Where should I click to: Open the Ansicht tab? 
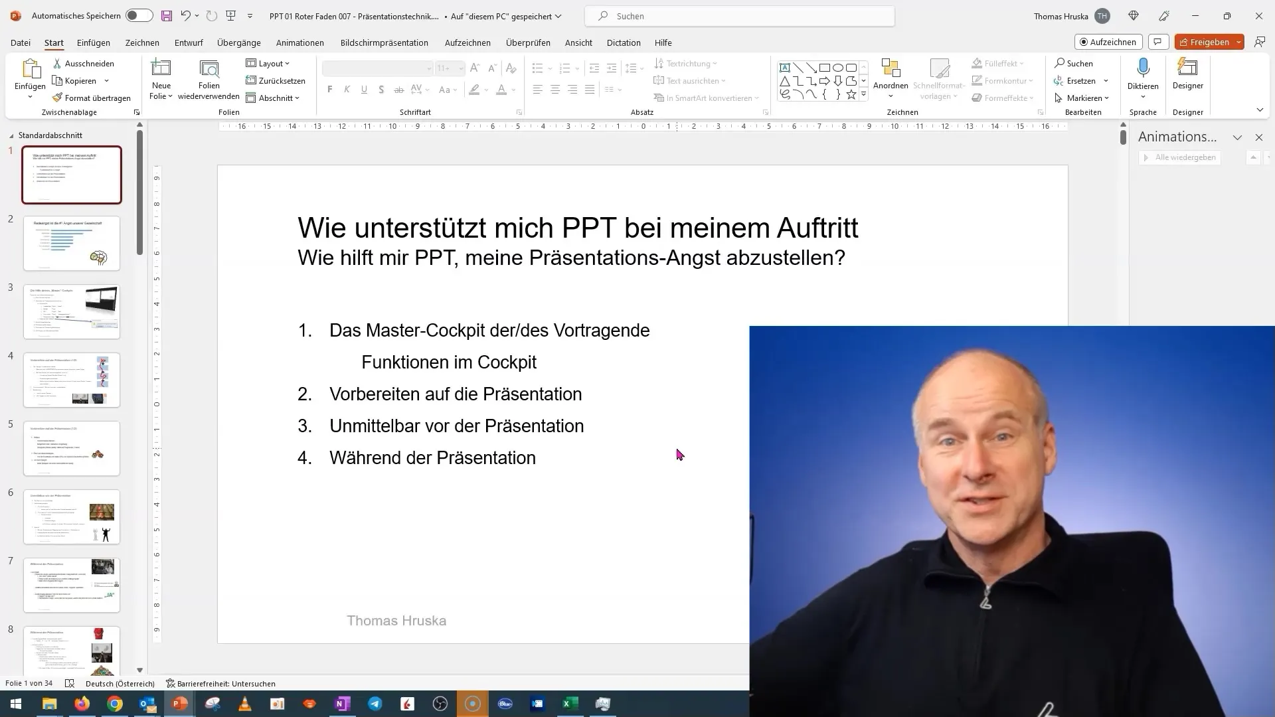(578, 42)
